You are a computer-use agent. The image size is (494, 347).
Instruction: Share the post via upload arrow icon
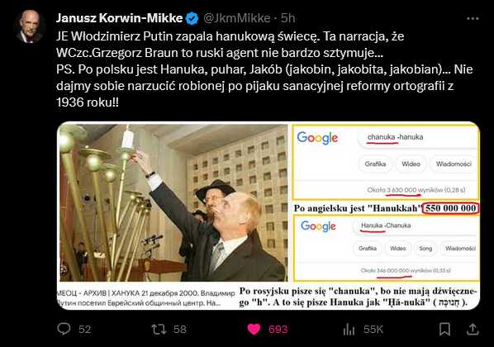[x=473, y=330]
